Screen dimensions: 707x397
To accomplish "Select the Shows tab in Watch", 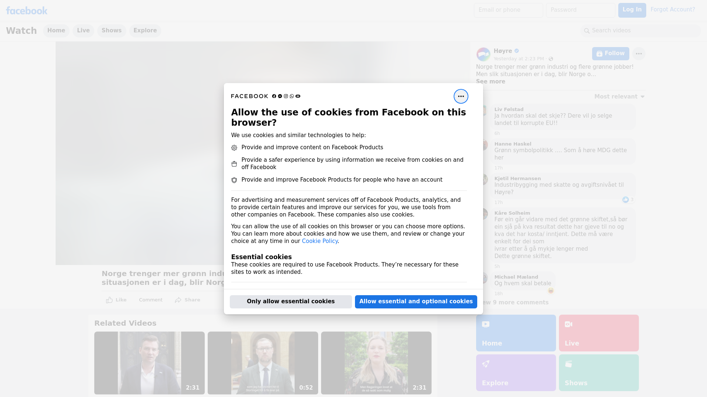I will pyautogui.click(x=112, y=31).
